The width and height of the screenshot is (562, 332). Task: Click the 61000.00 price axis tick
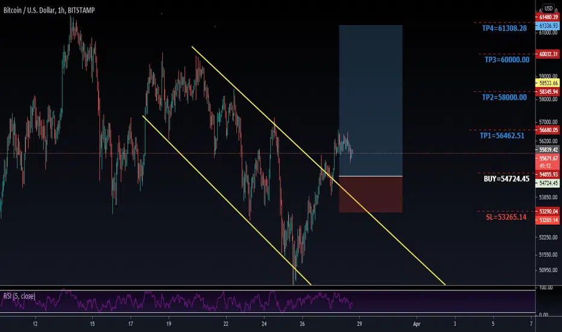click(548, 33)
